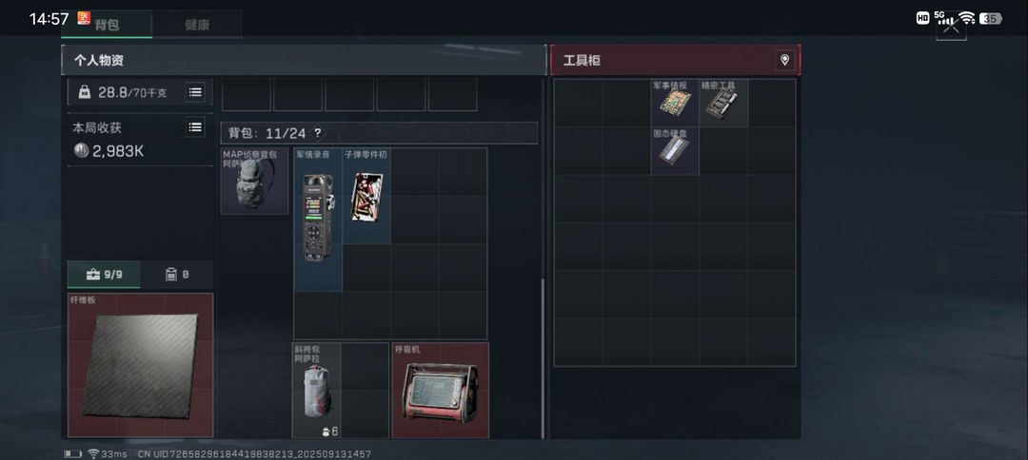Select the 军情录音 recorder item
The height and width of the screenshot is (460, 1028).
[x=318, y=220]
